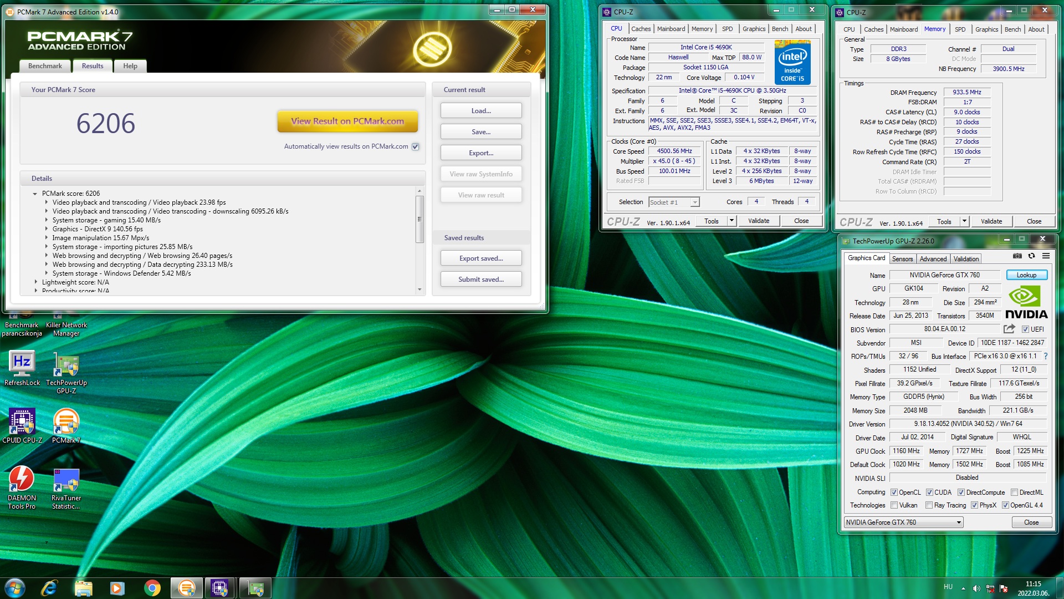
Task: Toggle the DirectCompute checkbox
Action: pos(961,493)
